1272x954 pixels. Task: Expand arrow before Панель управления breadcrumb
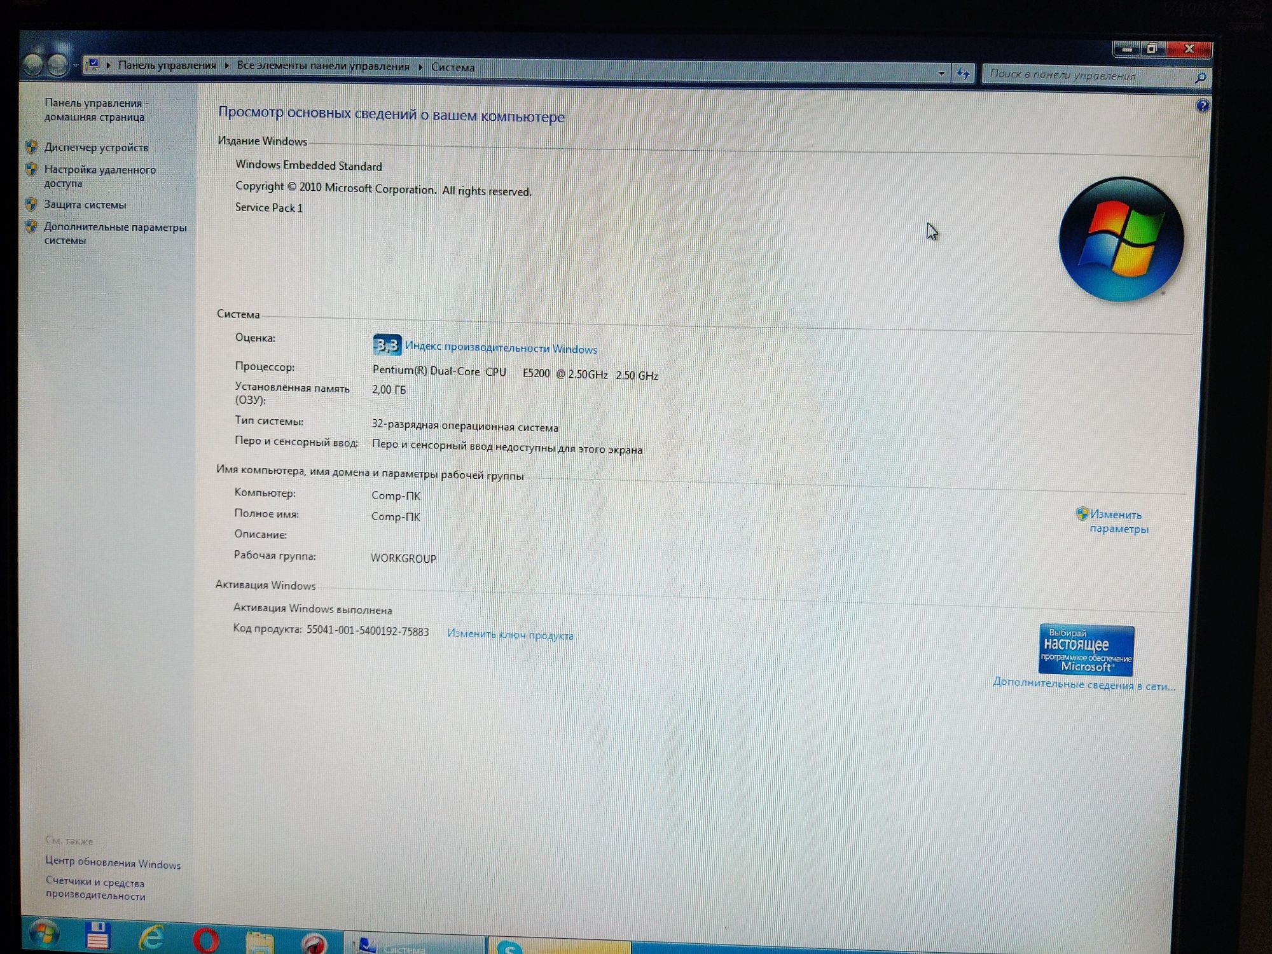click(x=109, y=65)
